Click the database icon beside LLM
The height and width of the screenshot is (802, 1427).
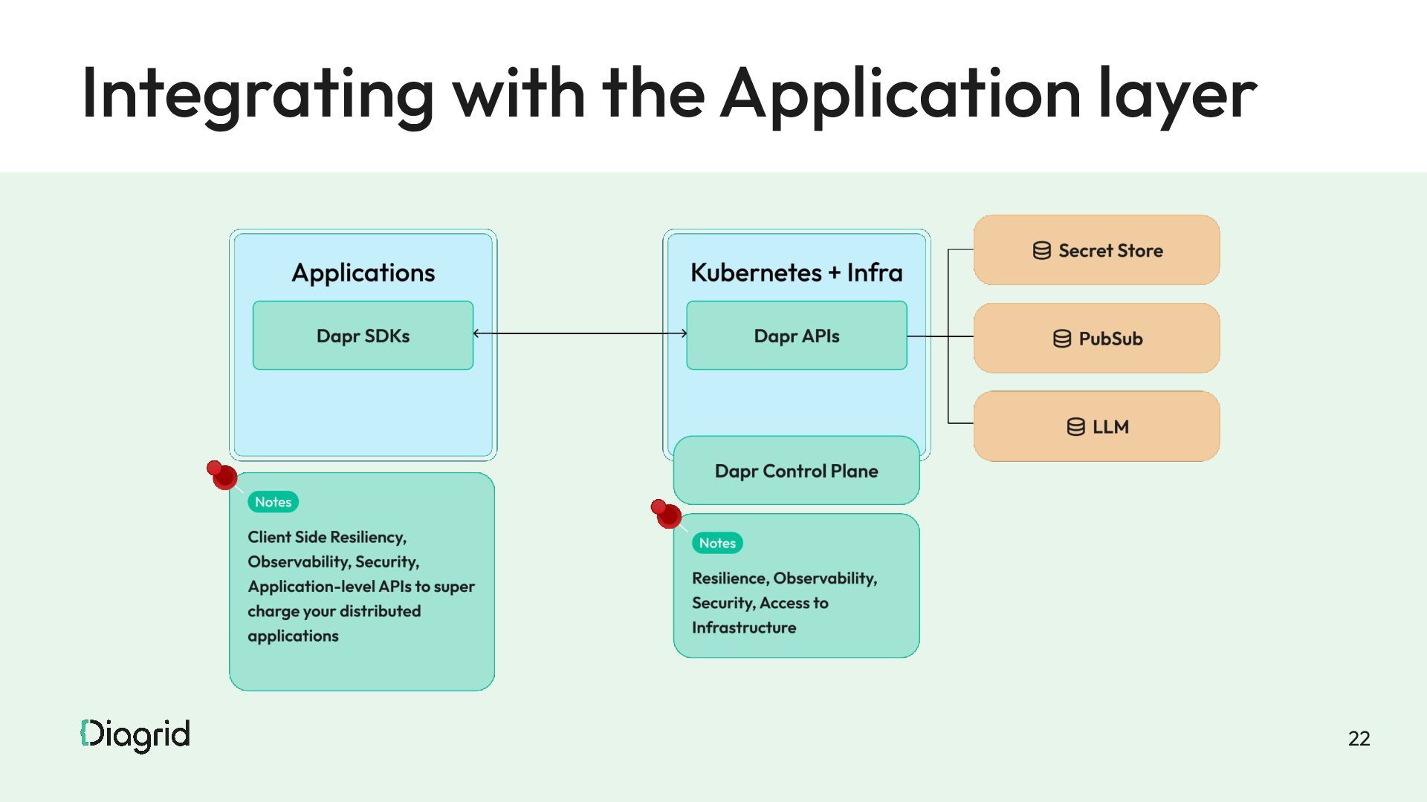point(1075,427)
